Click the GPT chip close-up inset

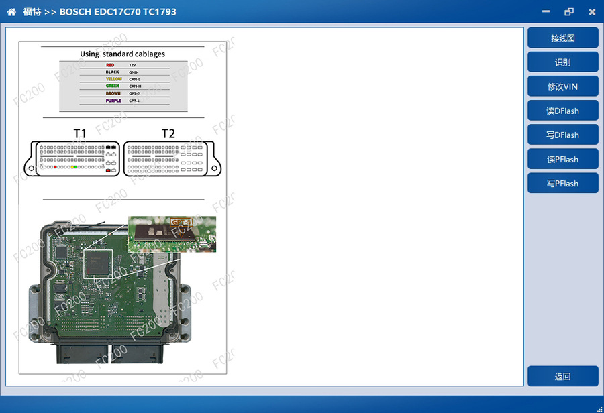(x=172, y=234)
